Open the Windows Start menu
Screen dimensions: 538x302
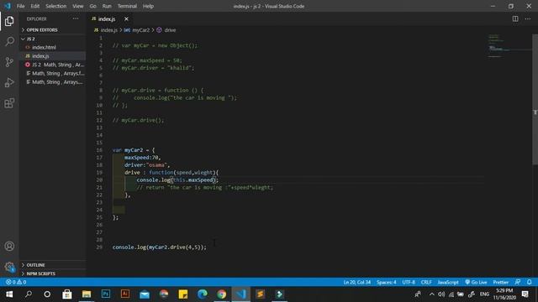pyautogui.click(x=9, y=294)
